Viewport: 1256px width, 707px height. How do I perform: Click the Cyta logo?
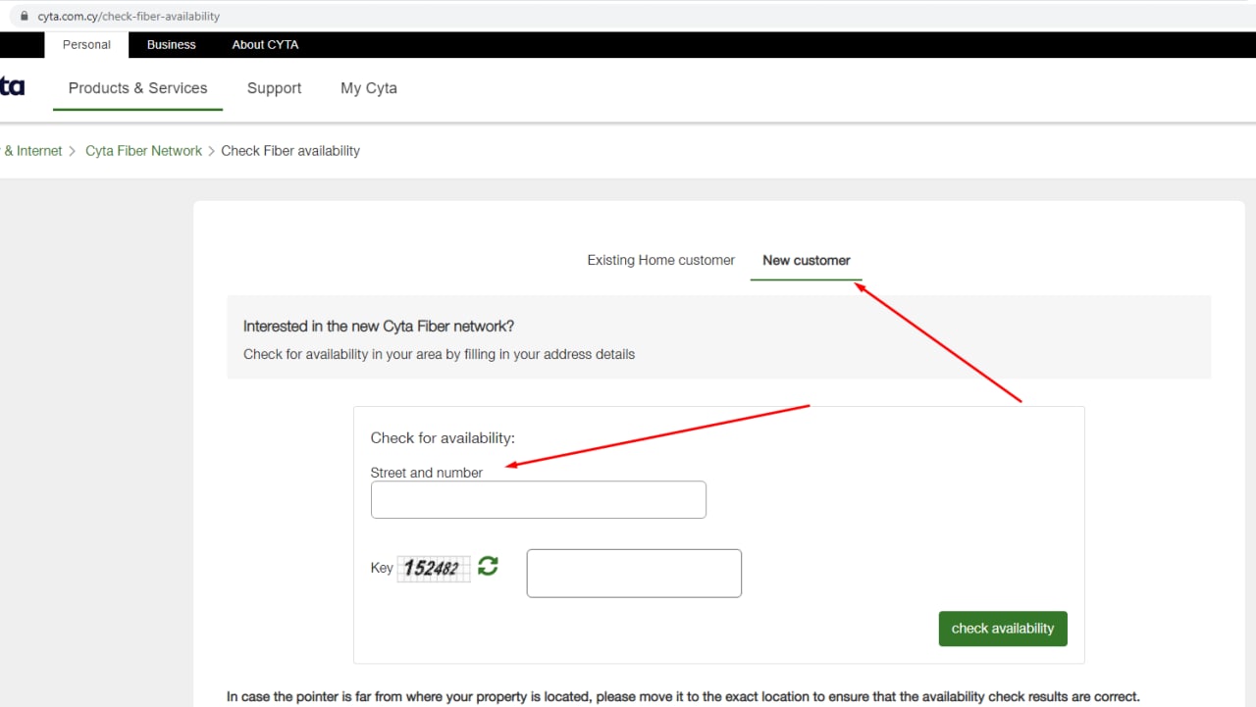point(12,87)
